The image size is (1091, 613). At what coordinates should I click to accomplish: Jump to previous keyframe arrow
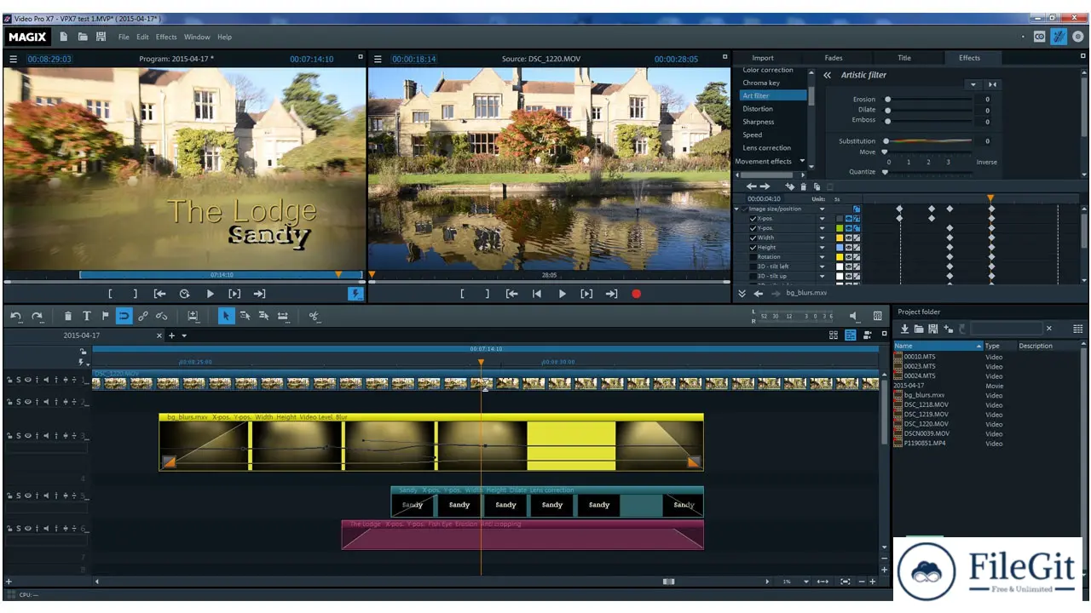752,186
